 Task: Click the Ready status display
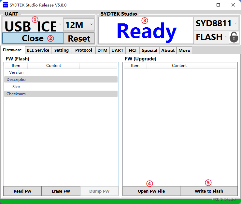pyautogui.click(x=146, y=31)
